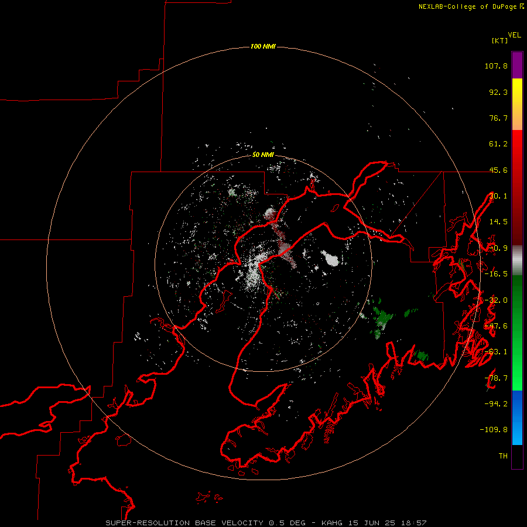
Task: Click the -78.7 legend value
Action: coord(496,378)
